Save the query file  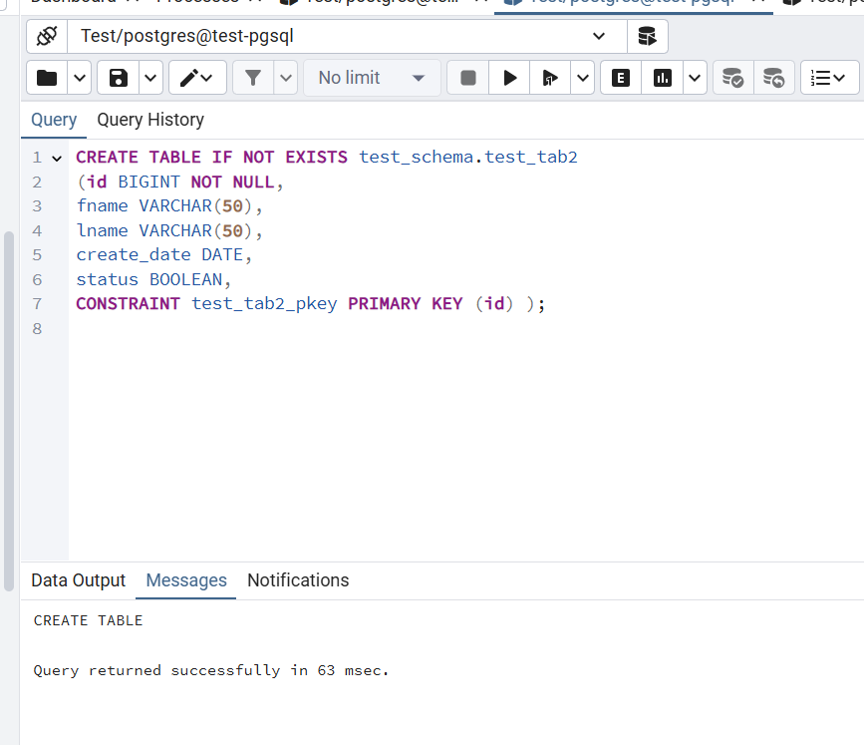118,78
